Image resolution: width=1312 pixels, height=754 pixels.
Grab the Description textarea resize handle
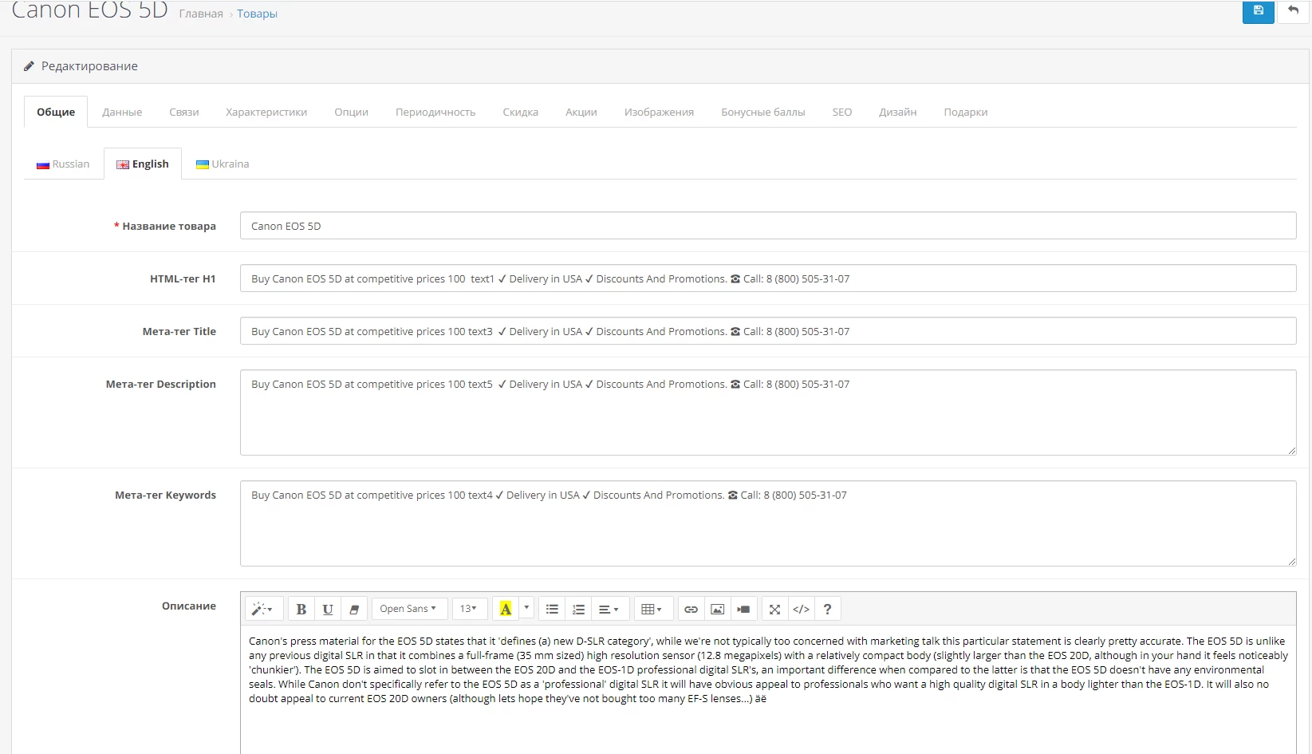1292,451
